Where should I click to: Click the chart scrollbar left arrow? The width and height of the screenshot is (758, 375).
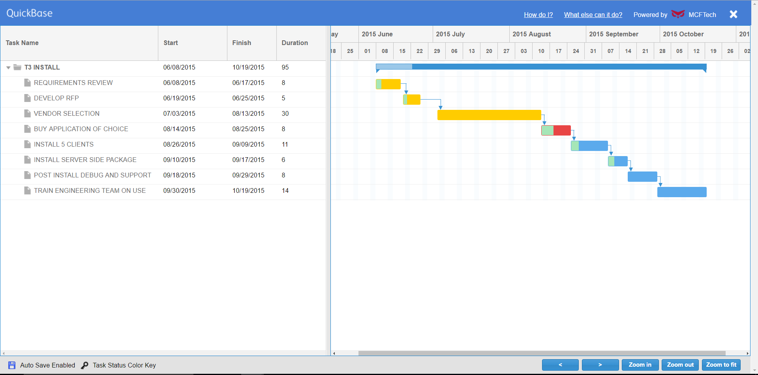(x=334, y=353)
